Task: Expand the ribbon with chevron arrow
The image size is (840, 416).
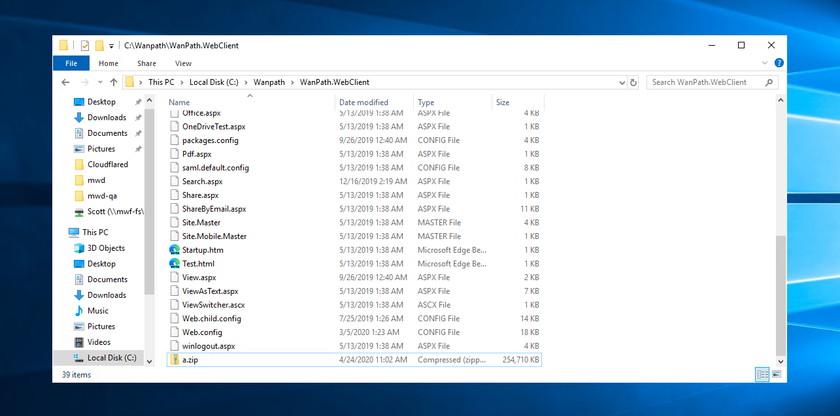Action: point(765,63)
